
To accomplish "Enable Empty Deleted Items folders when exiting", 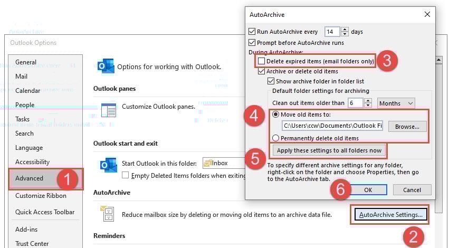I will click(126, 175).
